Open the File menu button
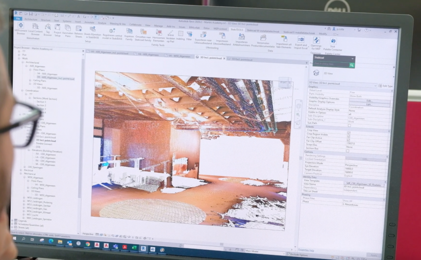The height and width of the screenshot is (260, 421). tap(18, 18)
